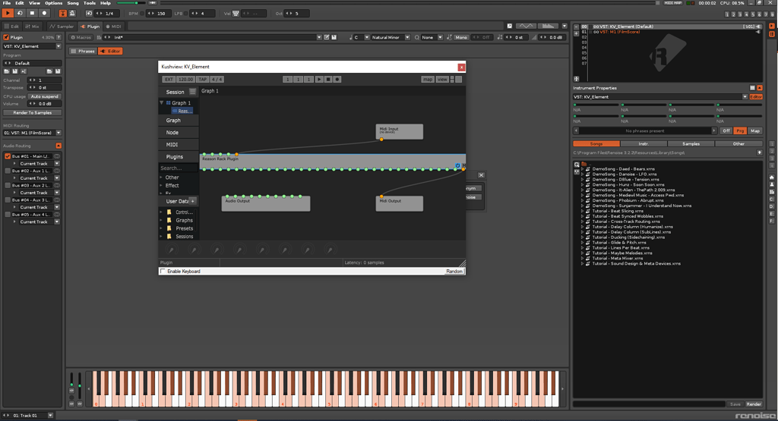Expand the Other plugins category
The width and height of the screenshot is (778, 421).
coord(161,178)
